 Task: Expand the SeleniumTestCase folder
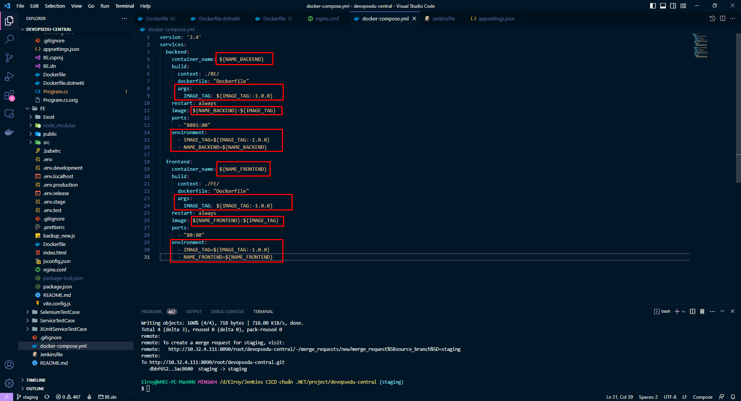tap(27, 312)
